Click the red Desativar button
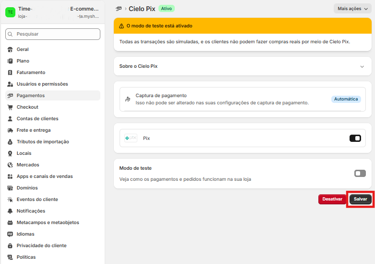Screen dimensions: 375x264 (x=332, y=199)
